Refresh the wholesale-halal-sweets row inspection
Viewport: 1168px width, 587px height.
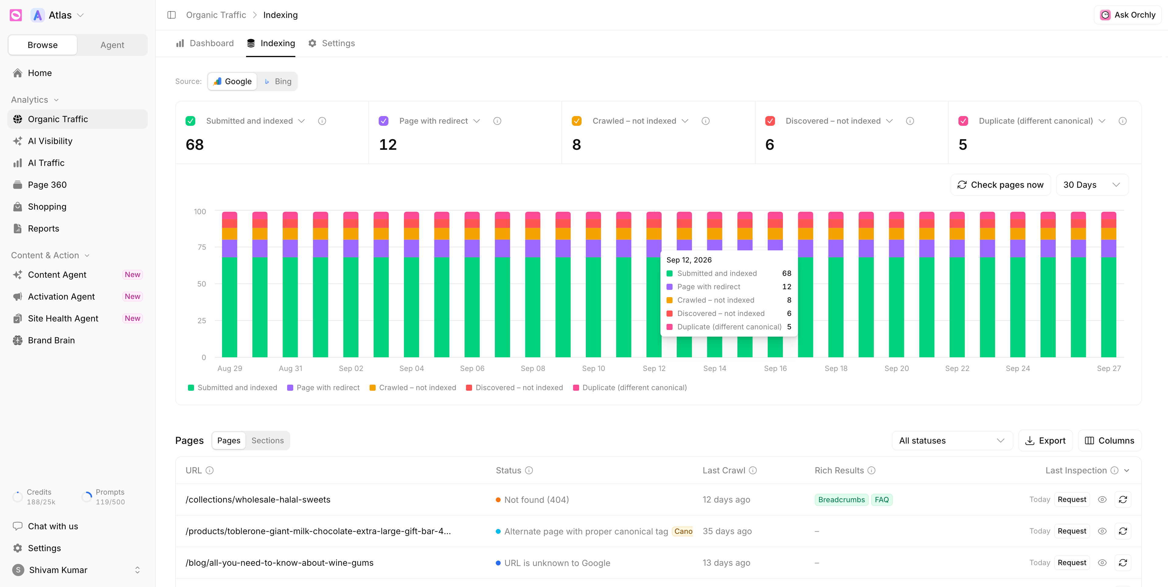1123,499
